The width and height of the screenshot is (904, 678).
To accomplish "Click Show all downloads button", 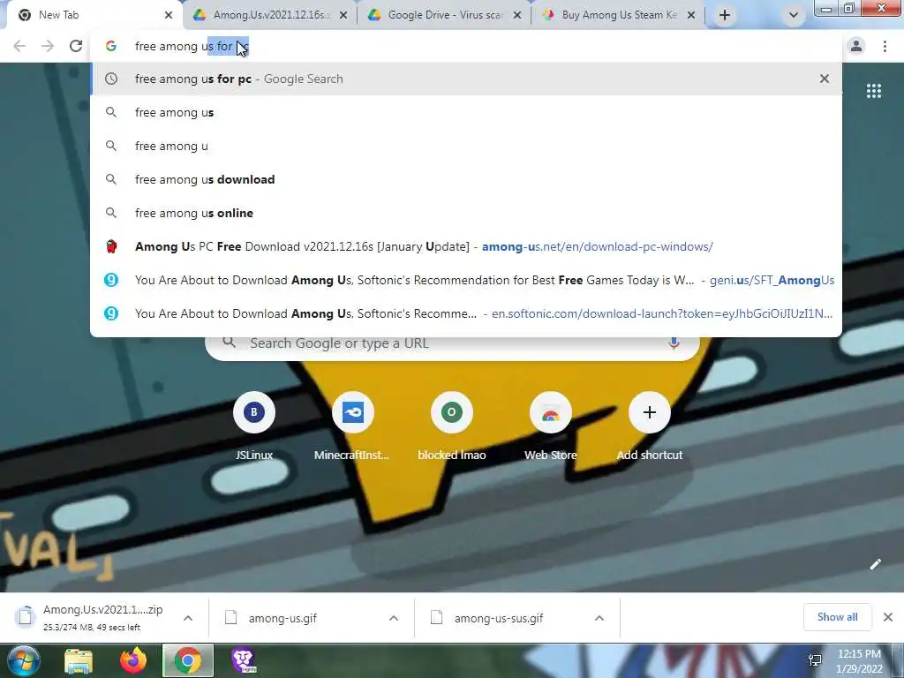I will 837,617.
